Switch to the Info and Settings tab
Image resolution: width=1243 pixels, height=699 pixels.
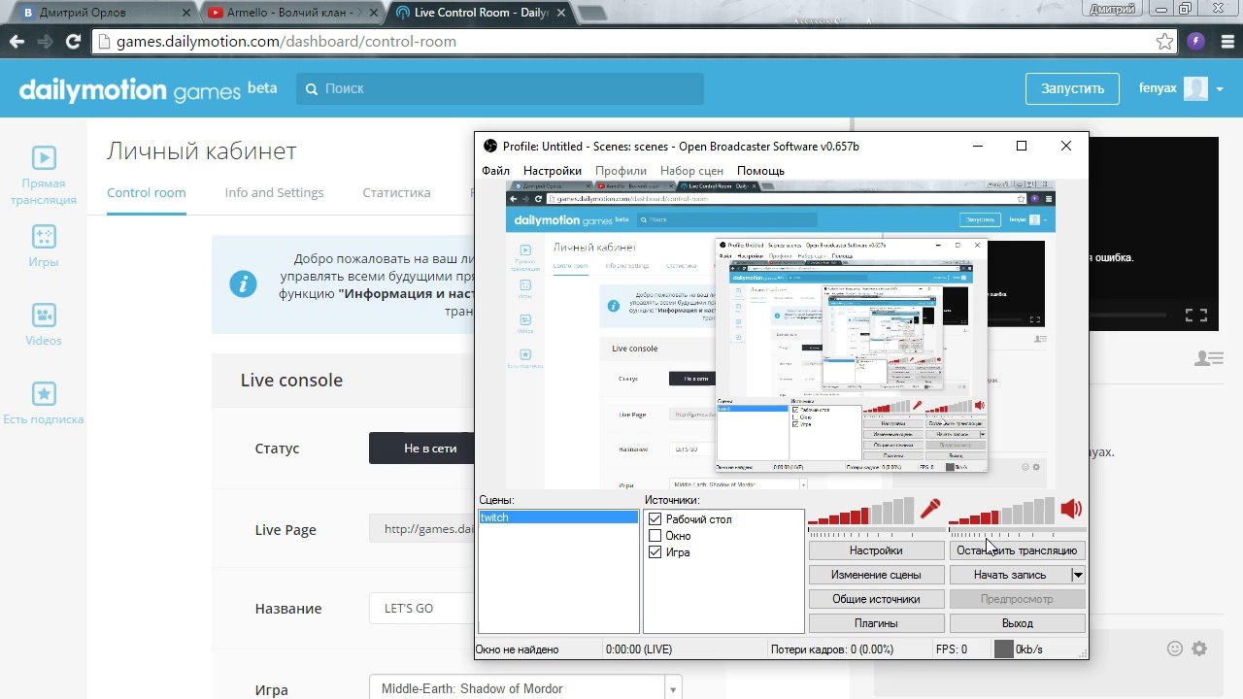coord(274,192)
